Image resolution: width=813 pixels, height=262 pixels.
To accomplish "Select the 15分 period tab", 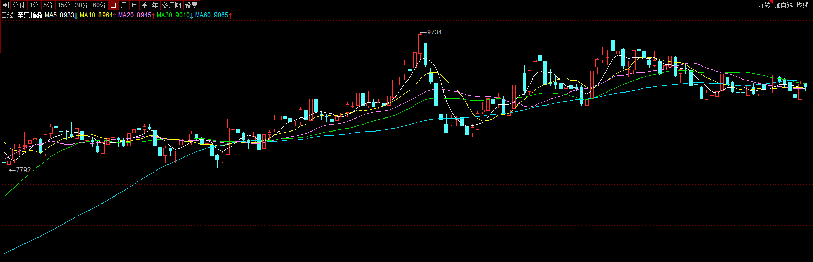I will 64,5.
